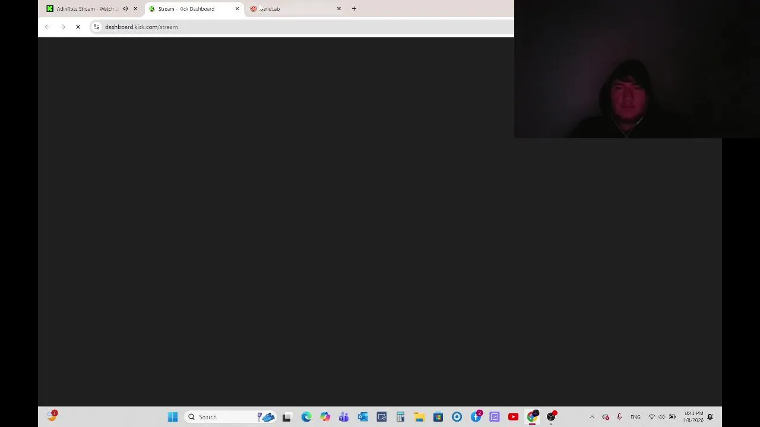Image resolution: width=760 pixels, height=427 pixels.
Task: Open Outlook from the taskbar
Action: point(363,417)
